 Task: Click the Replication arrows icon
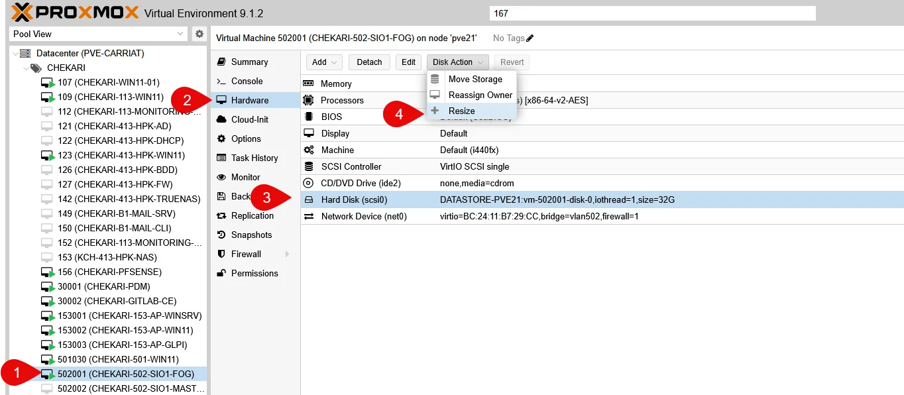(x=221, y=215)
